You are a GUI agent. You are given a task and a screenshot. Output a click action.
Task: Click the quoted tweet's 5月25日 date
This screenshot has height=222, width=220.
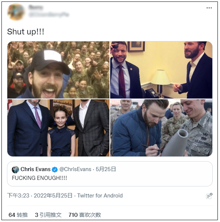106,169
